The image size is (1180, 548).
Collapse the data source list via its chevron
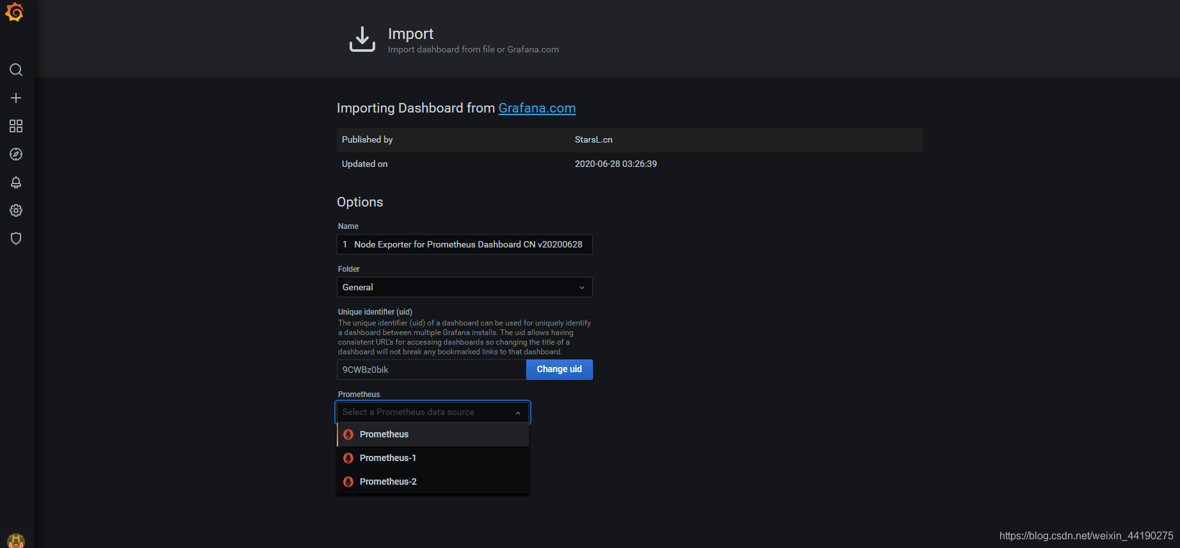coord(518,413)
